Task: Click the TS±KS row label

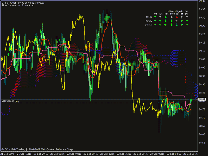Action: [x=149, y=17]
